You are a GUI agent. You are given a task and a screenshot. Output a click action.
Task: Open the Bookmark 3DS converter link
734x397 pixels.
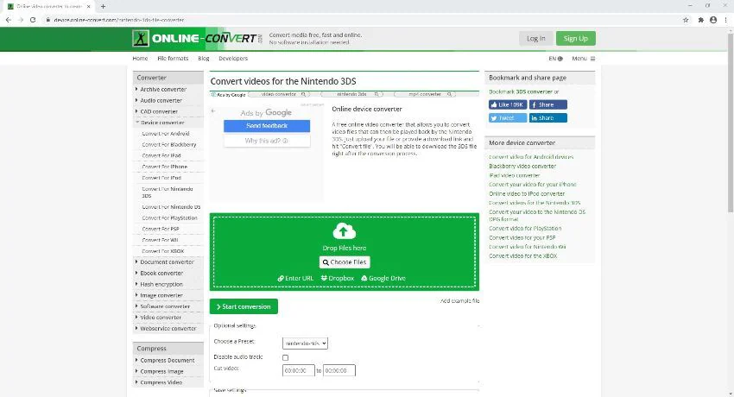[x=521, y=92]
